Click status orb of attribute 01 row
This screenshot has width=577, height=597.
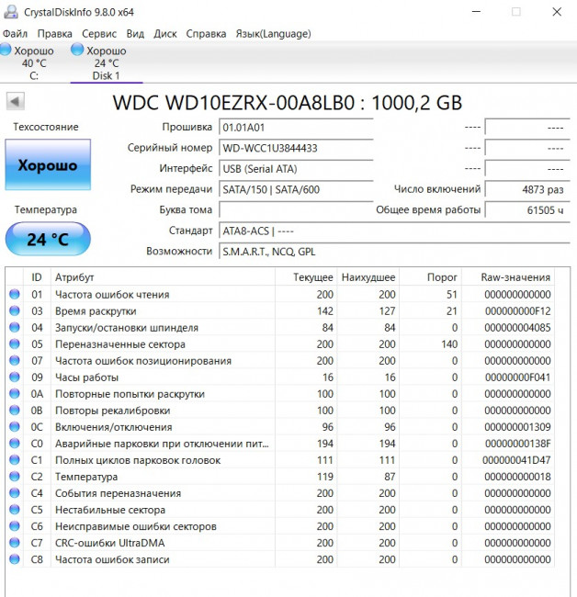tap(15, 294)
